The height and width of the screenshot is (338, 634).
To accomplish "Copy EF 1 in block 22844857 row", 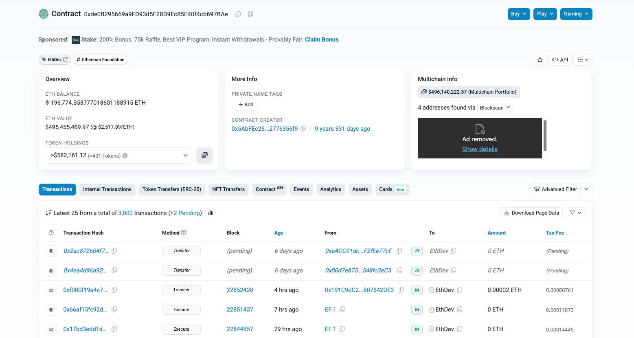I will (342, 329).
